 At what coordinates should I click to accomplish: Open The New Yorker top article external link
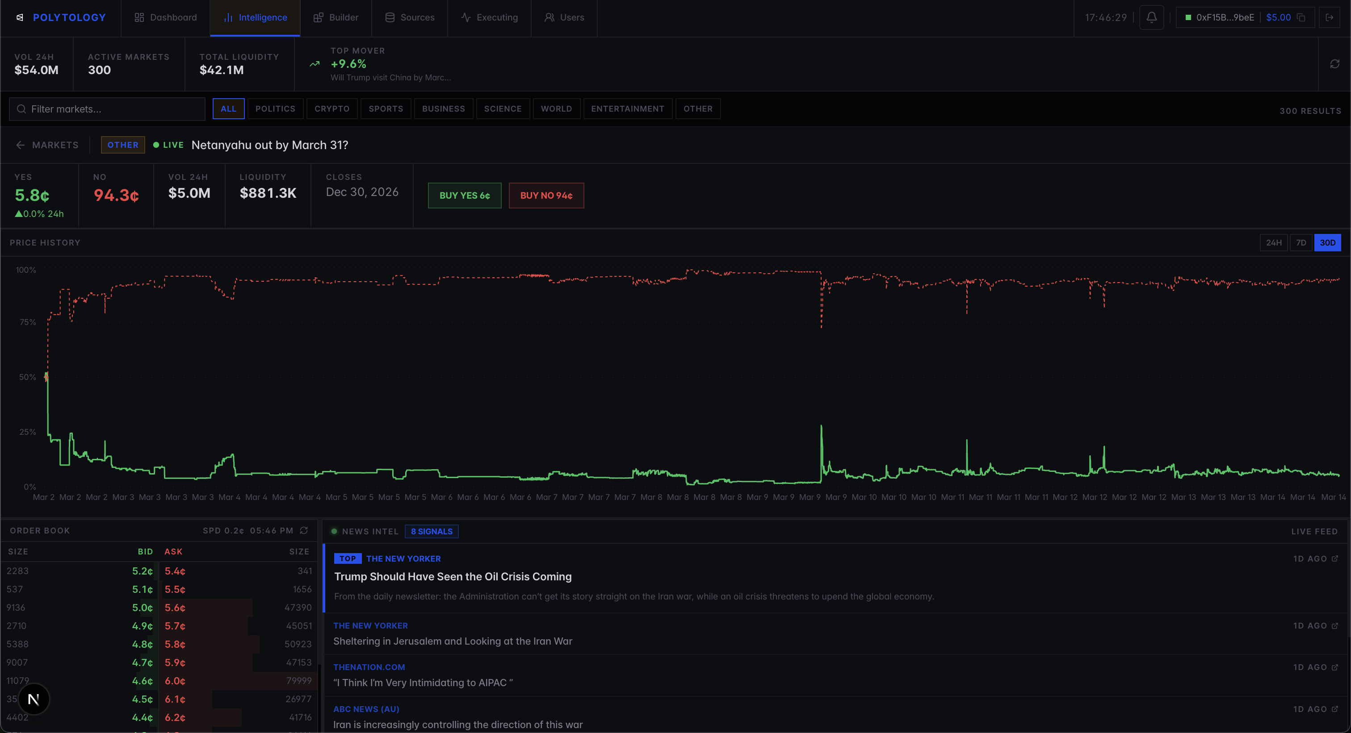[1335, 558]
